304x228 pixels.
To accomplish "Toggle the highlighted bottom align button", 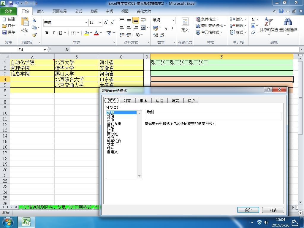I will click(135, 20).
